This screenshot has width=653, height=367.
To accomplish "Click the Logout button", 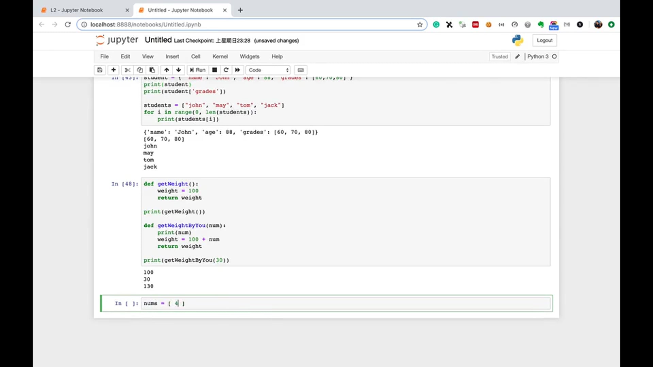I will pyautogui.click(x=545, y=40).
